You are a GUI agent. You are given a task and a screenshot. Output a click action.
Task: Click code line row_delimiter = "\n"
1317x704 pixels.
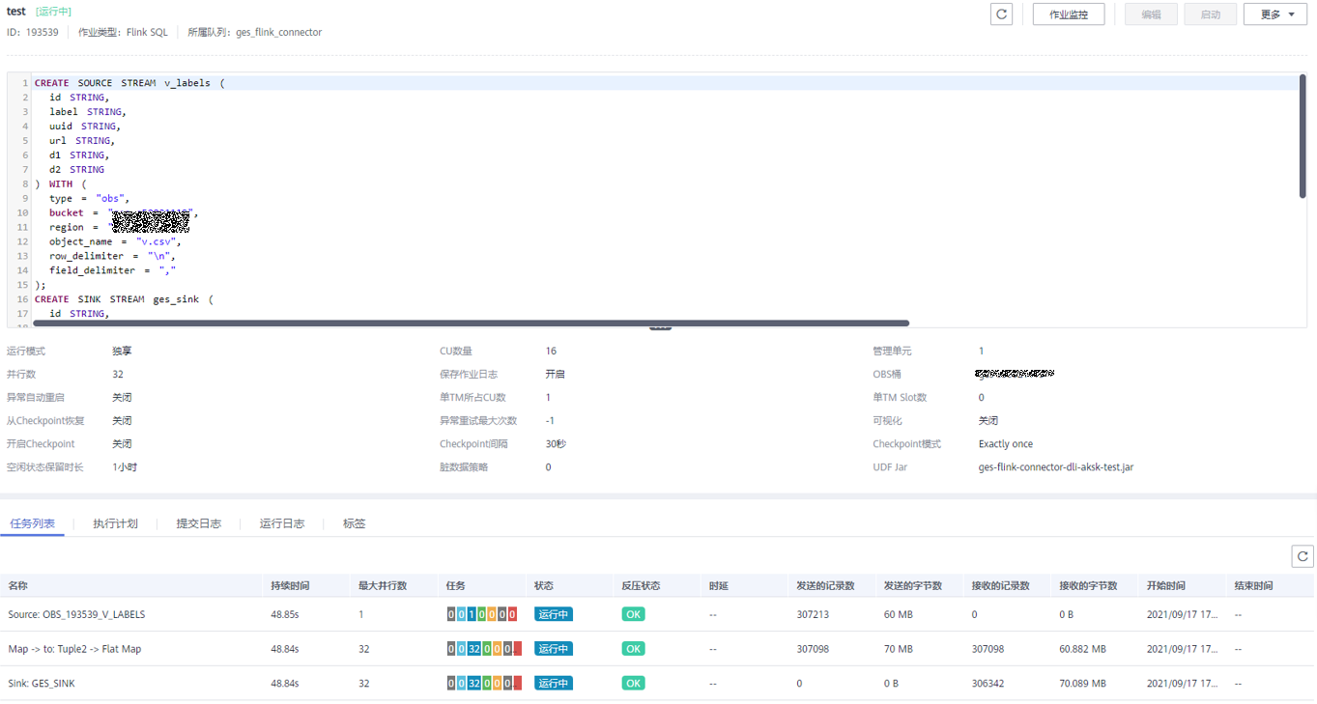click(113, 256)
